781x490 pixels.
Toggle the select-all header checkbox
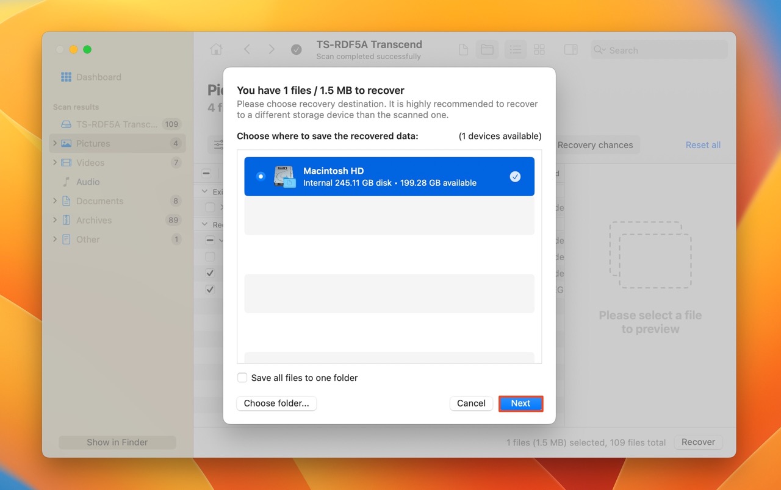tap(206, 173)
